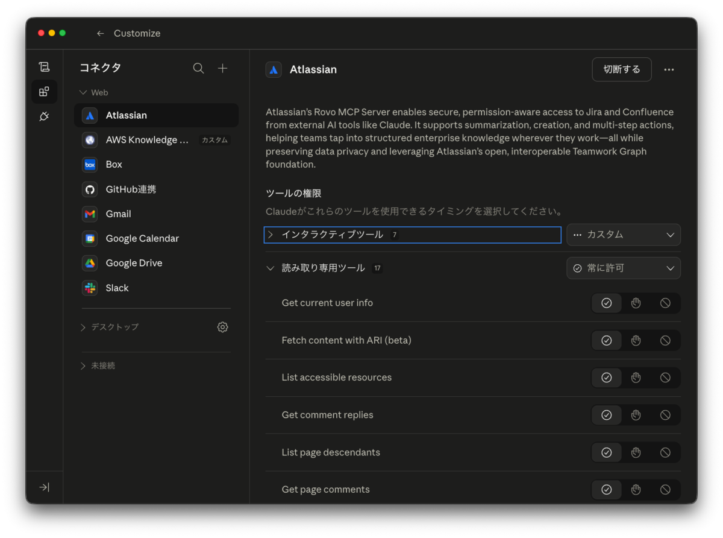The height and width of the screenshot is (538, 723).
Task: Set Get current user info to blocked
Action: coord(665,303)
